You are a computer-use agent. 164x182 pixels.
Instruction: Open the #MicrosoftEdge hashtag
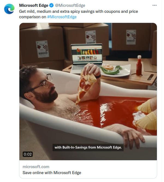[x=62, y=17]
